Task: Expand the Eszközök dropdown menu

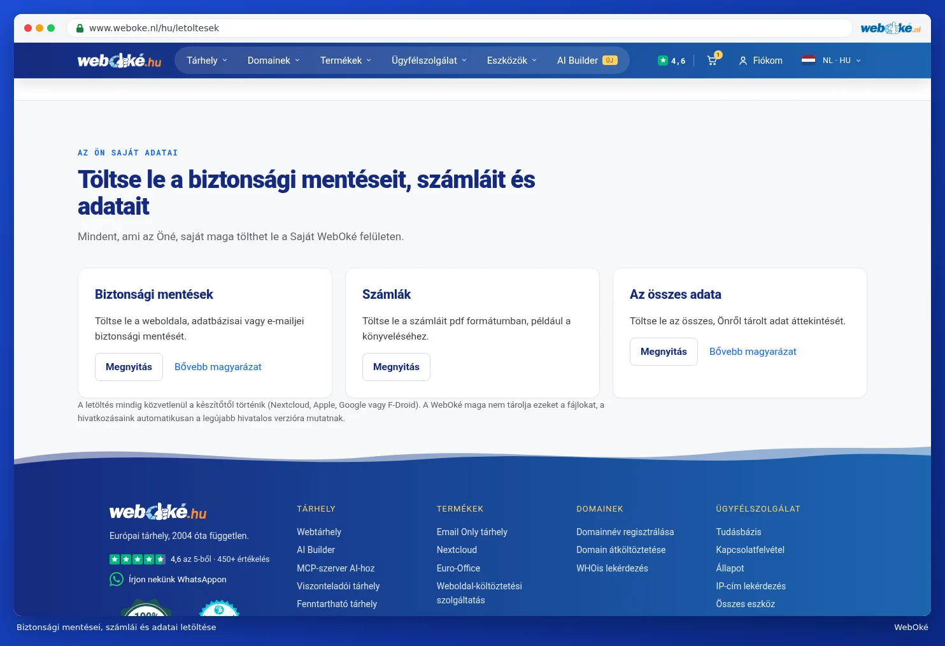Action: [512, 61]
